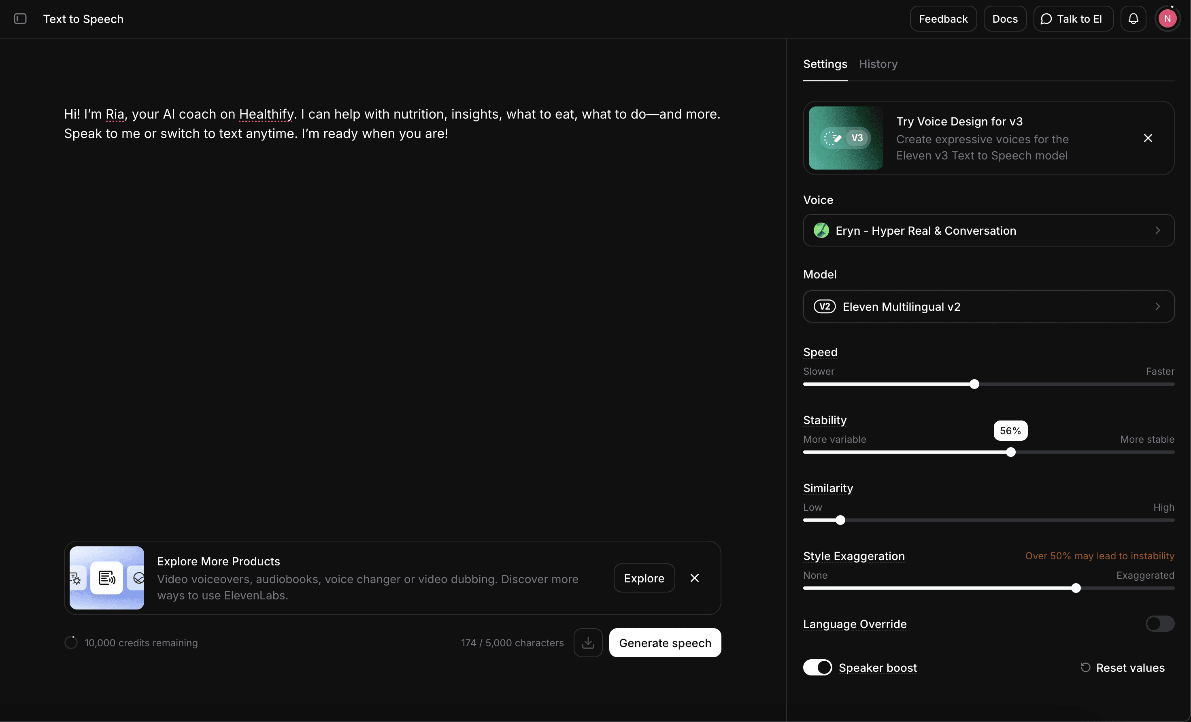Click the Explore button
This screenshot has width=1191, height=722.
click(x=644, y=578)
